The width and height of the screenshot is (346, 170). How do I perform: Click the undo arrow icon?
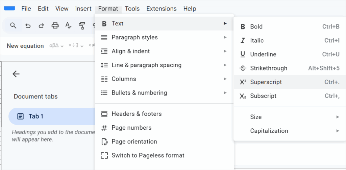pyautogui.click(x=28, y=26)
